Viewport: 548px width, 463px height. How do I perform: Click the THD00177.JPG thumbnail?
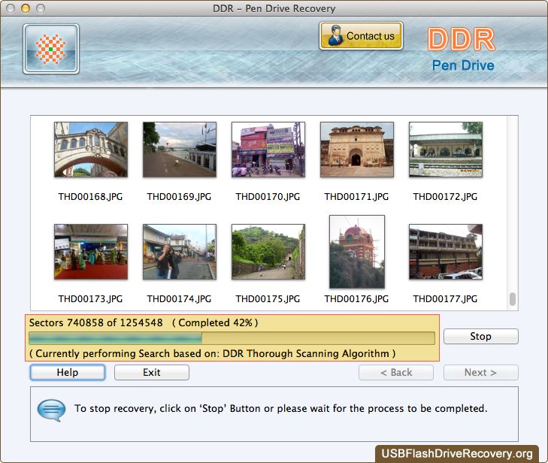click(446, 252)
